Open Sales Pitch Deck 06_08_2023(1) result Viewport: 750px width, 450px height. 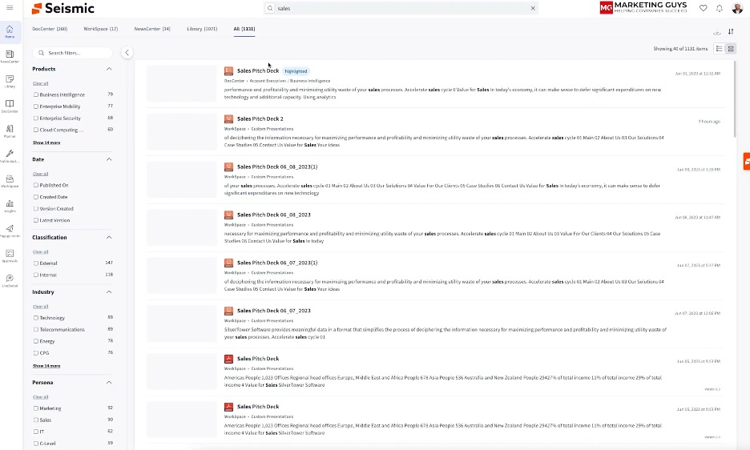coord(277,167)
